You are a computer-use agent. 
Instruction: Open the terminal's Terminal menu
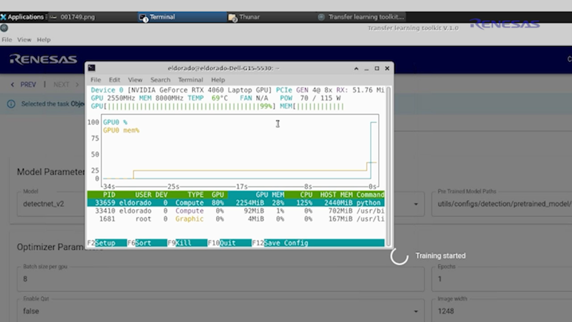coord(190,80)
